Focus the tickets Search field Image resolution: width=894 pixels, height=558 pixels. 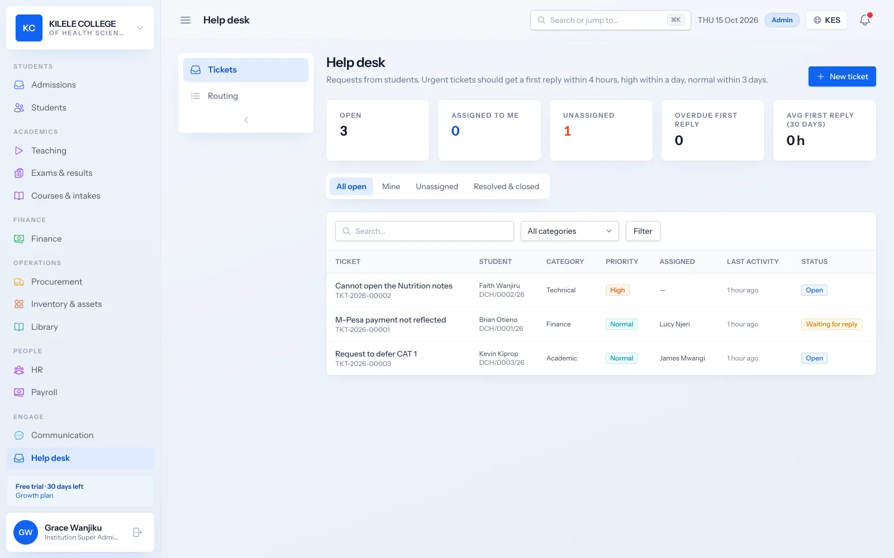(x=425, y=231)
